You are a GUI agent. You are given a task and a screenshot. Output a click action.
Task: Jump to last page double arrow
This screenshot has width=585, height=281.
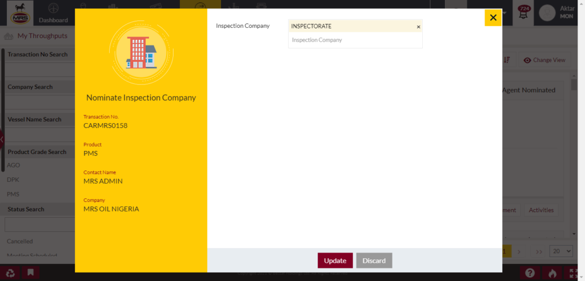point(539,251)
